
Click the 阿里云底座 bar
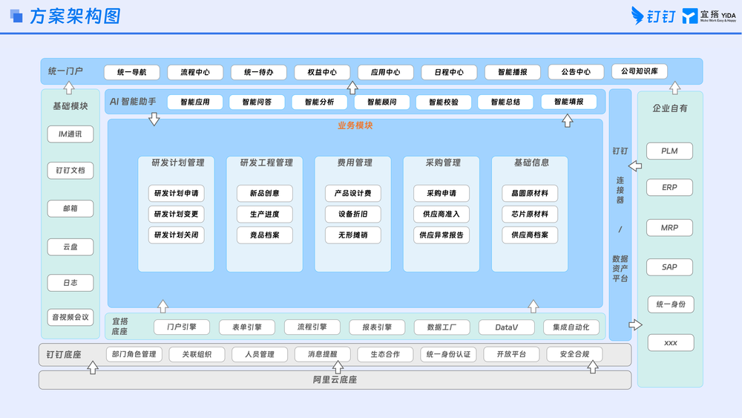tap(335, 379)
